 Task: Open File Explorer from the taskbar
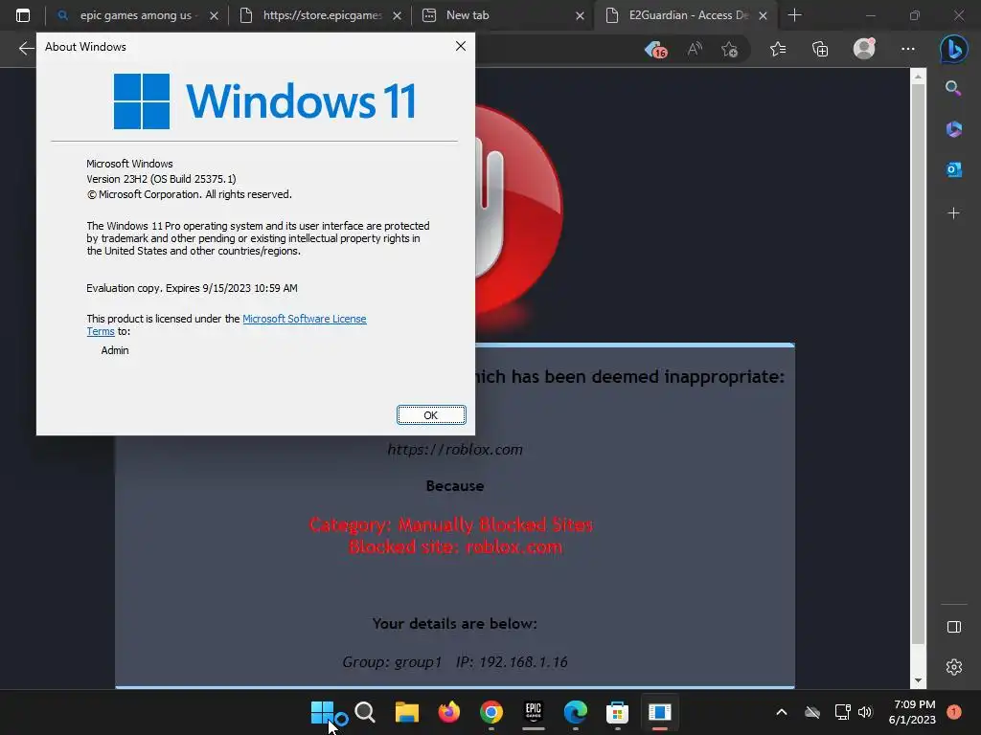406,712
